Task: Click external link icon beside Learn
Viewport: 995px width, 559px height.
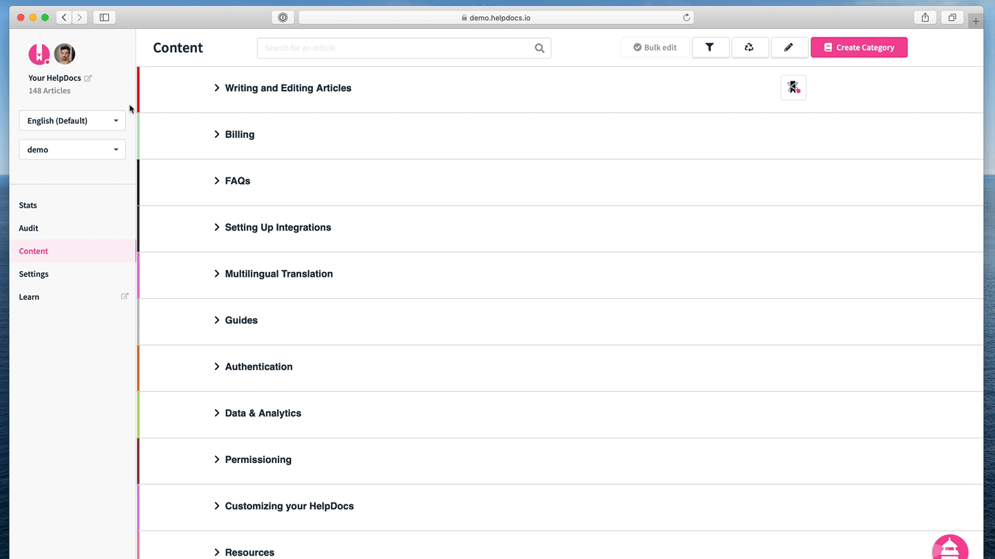Action: [124, 297]
